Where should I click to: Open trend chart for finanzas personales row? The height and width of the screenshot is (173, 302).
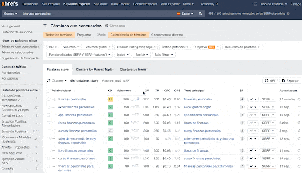click(253, 99)
